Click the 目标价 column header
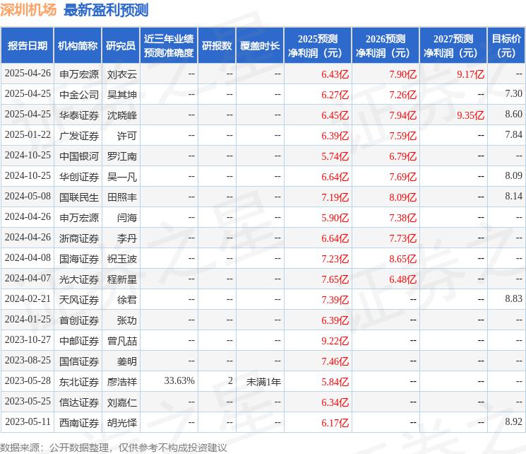The width and height of the screenshot is (526, 454). [x=506, y=46]
